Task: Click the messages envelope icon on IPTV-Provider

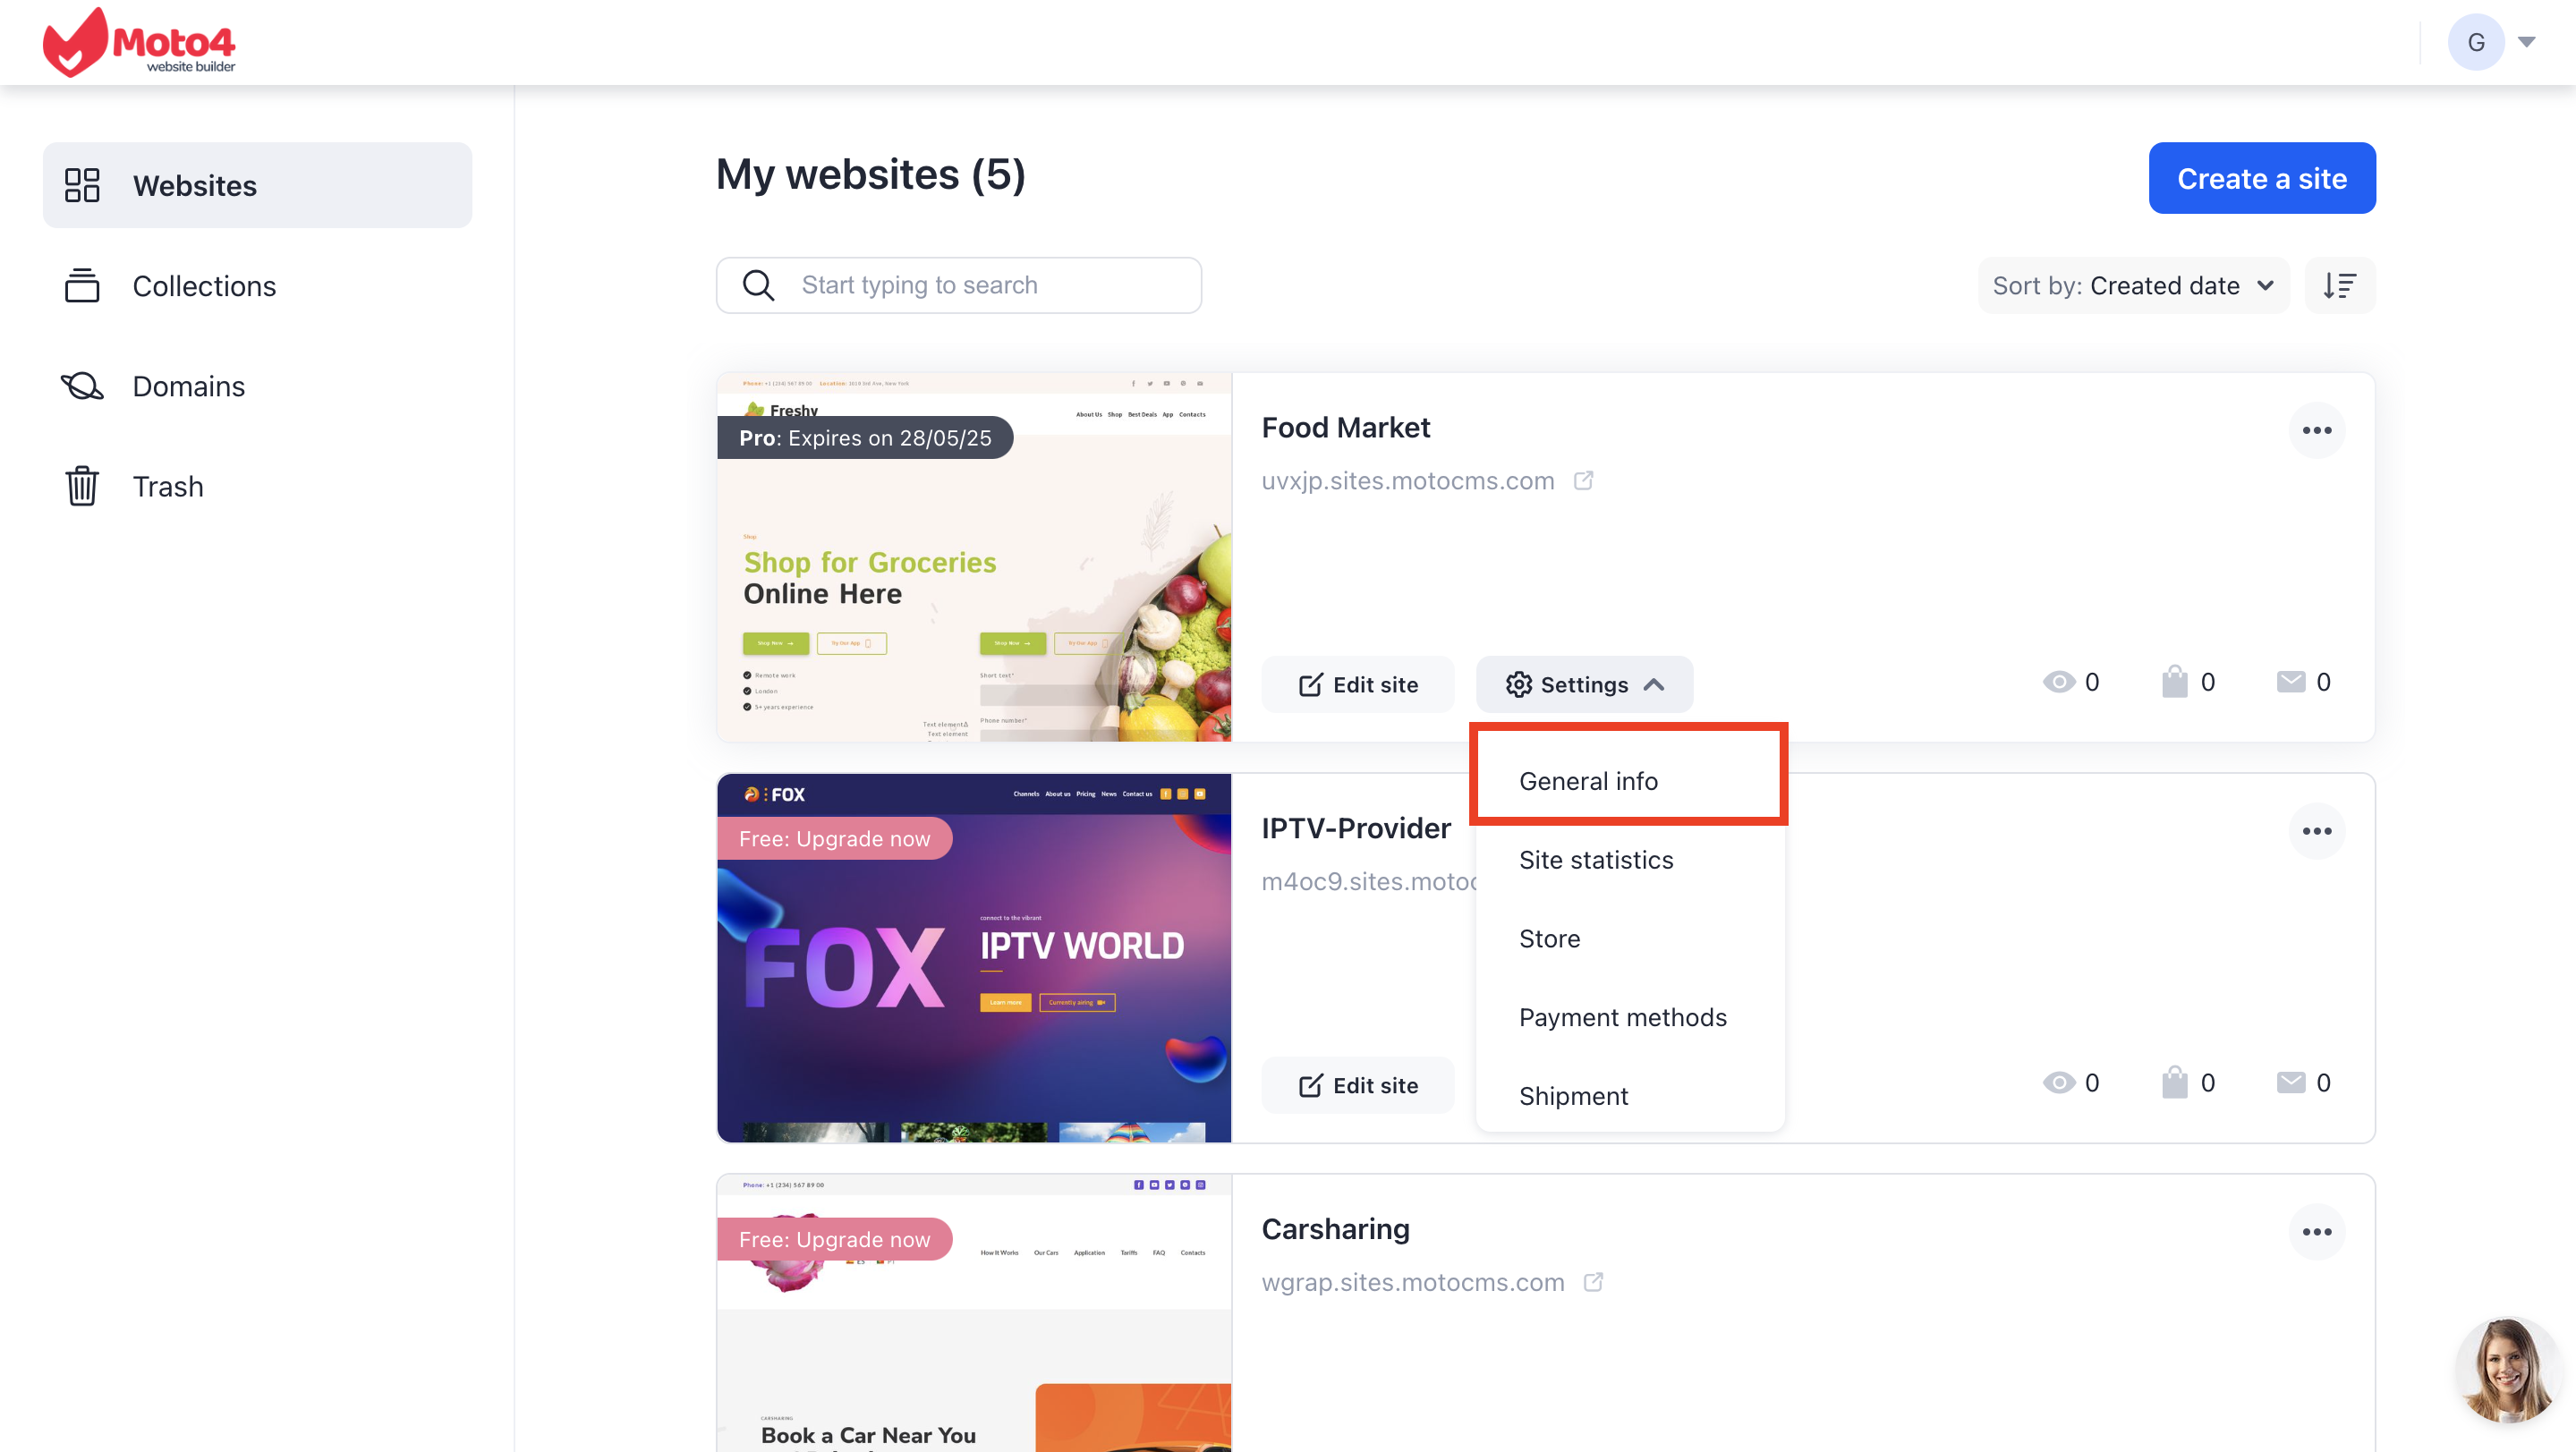Action: (2290, 1083)
